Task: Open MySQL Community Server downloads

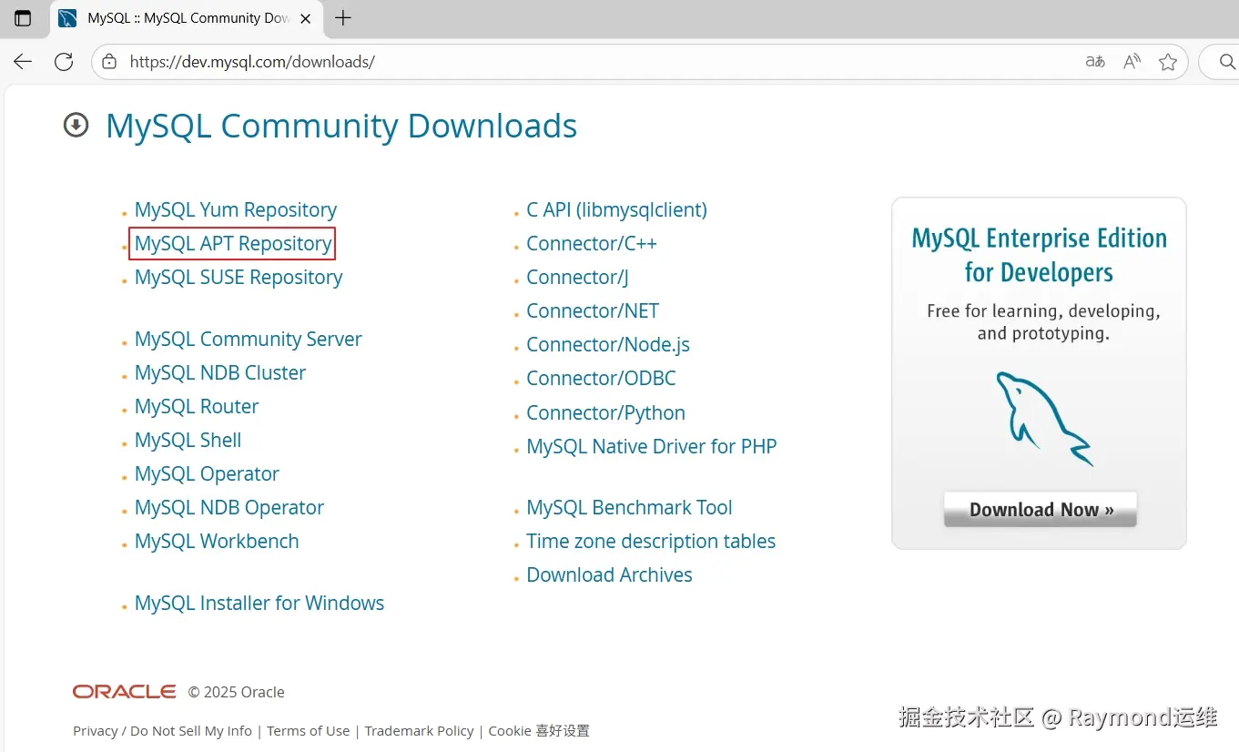Action: (249, 339)
